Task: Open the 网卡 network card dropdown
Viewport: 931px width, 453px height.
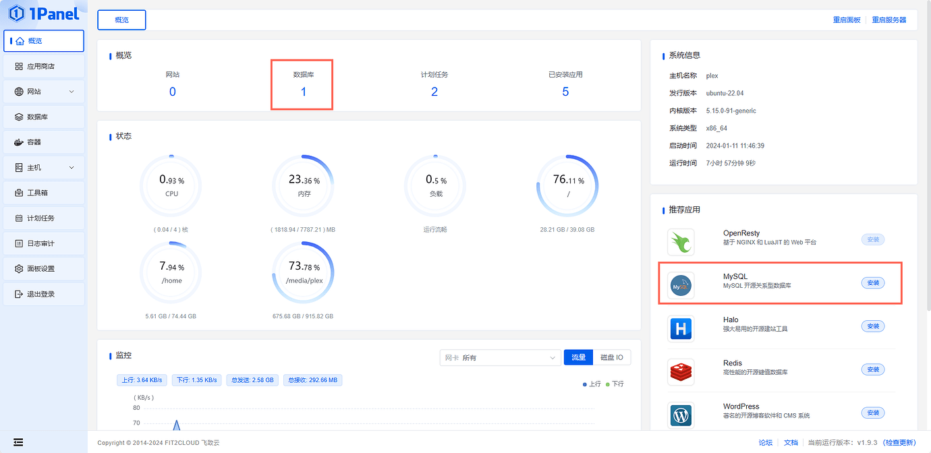Action: point(500,357)
